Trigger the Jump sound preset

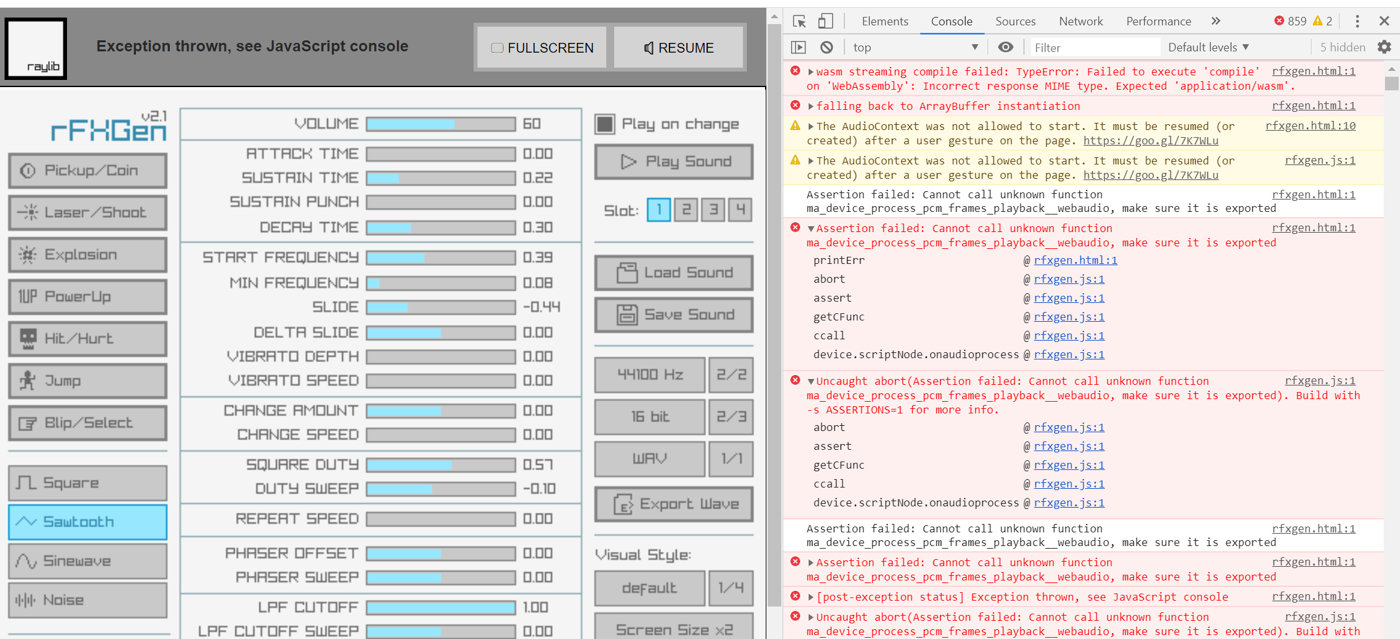pyautogui.click(x=87, y=381)
